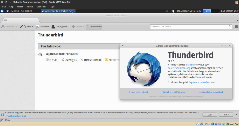Open VirtualBox Fájl menu
The height and width of the screenshot is (126, 239).
tap(4, 7)
